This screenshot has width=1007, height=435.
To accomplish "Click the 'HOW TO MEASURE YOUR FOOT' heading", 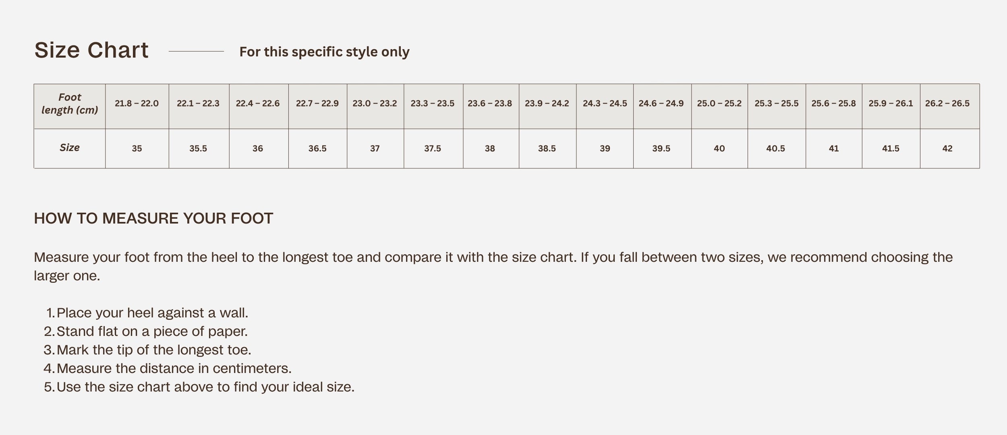I will pyautogui.click(x=153, y=218).
